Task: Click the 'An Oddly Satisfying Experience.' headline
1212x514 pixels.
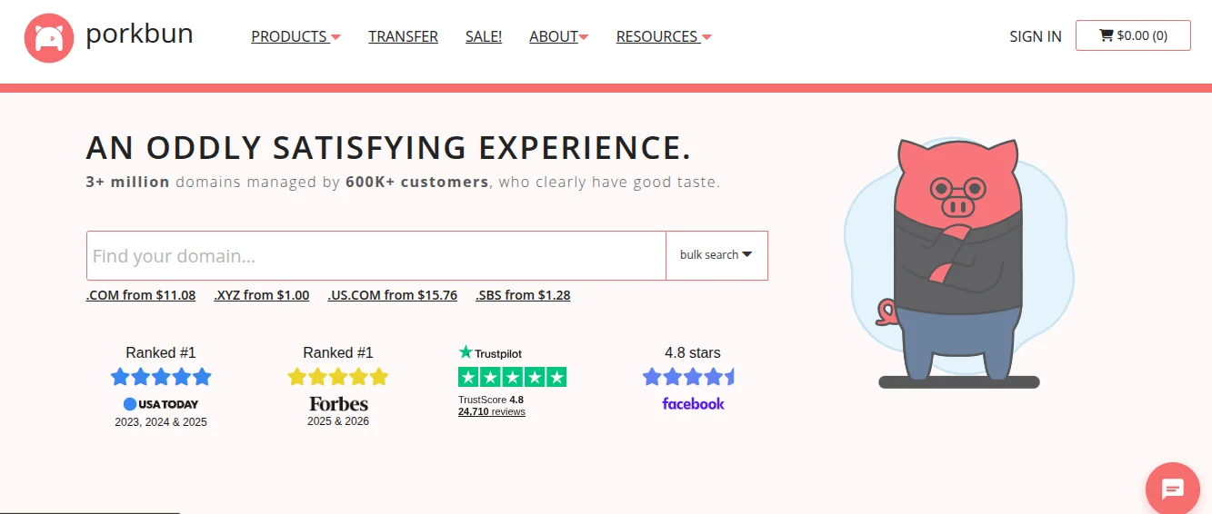Action: point(389,147)
